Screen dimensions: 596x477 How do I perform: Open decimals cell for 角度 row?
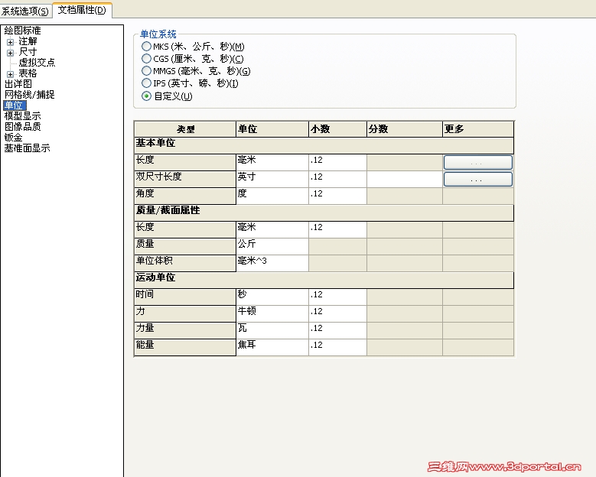point(337,196)
